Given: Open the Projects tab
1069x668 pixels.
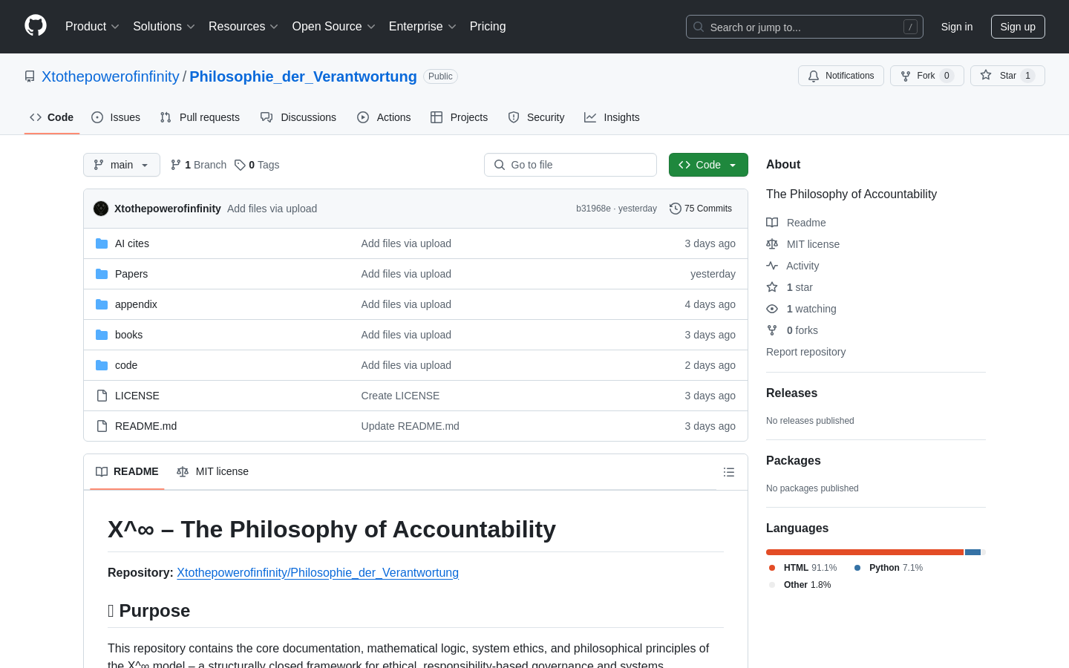Looking at the screenshot, I should click(x=460, y=117).
